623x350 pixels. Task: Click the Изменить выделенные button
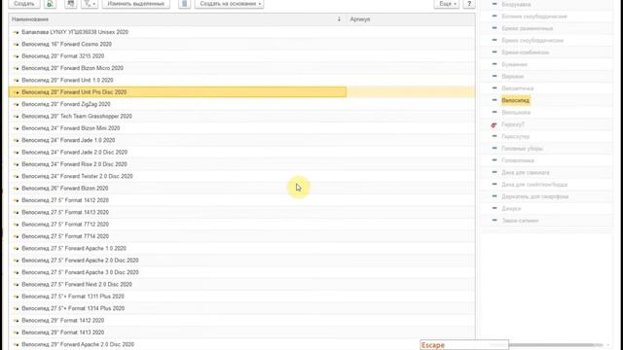coord(136,4)
